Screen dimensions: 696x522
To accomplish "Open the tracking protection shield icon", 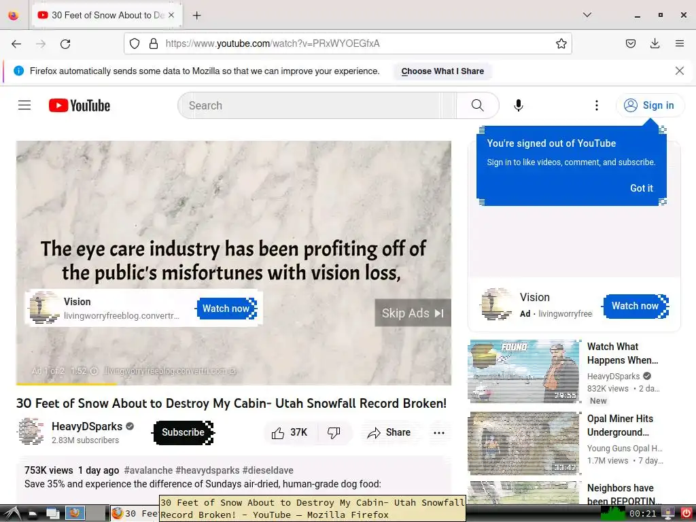I will (x=135, y=43).
